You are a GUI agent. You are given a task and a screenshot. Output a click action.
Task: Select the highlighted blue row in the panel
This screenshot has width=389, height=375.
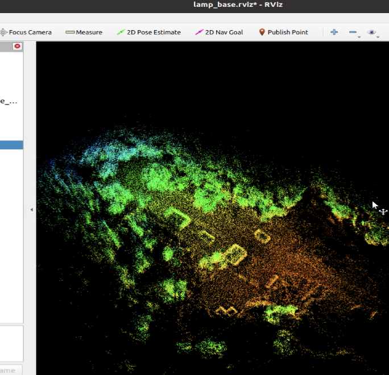(11, 145)
